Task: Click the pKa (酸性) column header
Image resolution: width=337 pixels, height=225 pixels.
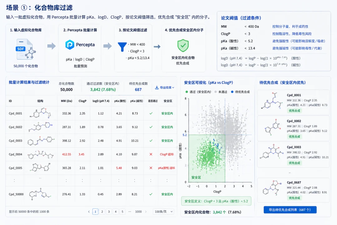Action: [x=120, y=101]
